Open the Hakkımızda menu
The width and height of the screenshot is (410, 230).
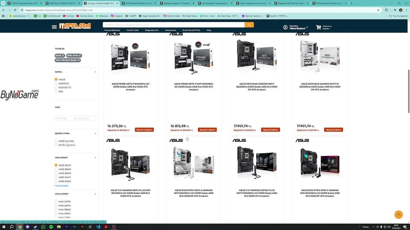(170, 30)
